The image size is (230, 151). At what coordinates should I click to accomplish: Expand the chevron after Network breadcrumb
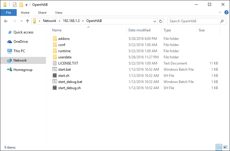point(59,21)
